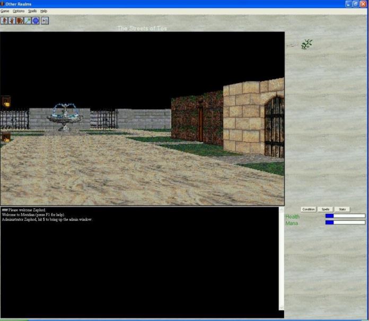
Task: Click the green vine icon in side panel
Action: coord(306,44)
